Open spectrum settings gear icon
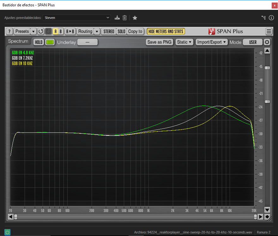The width and height of the screenshot is (278, 236). 267,42
